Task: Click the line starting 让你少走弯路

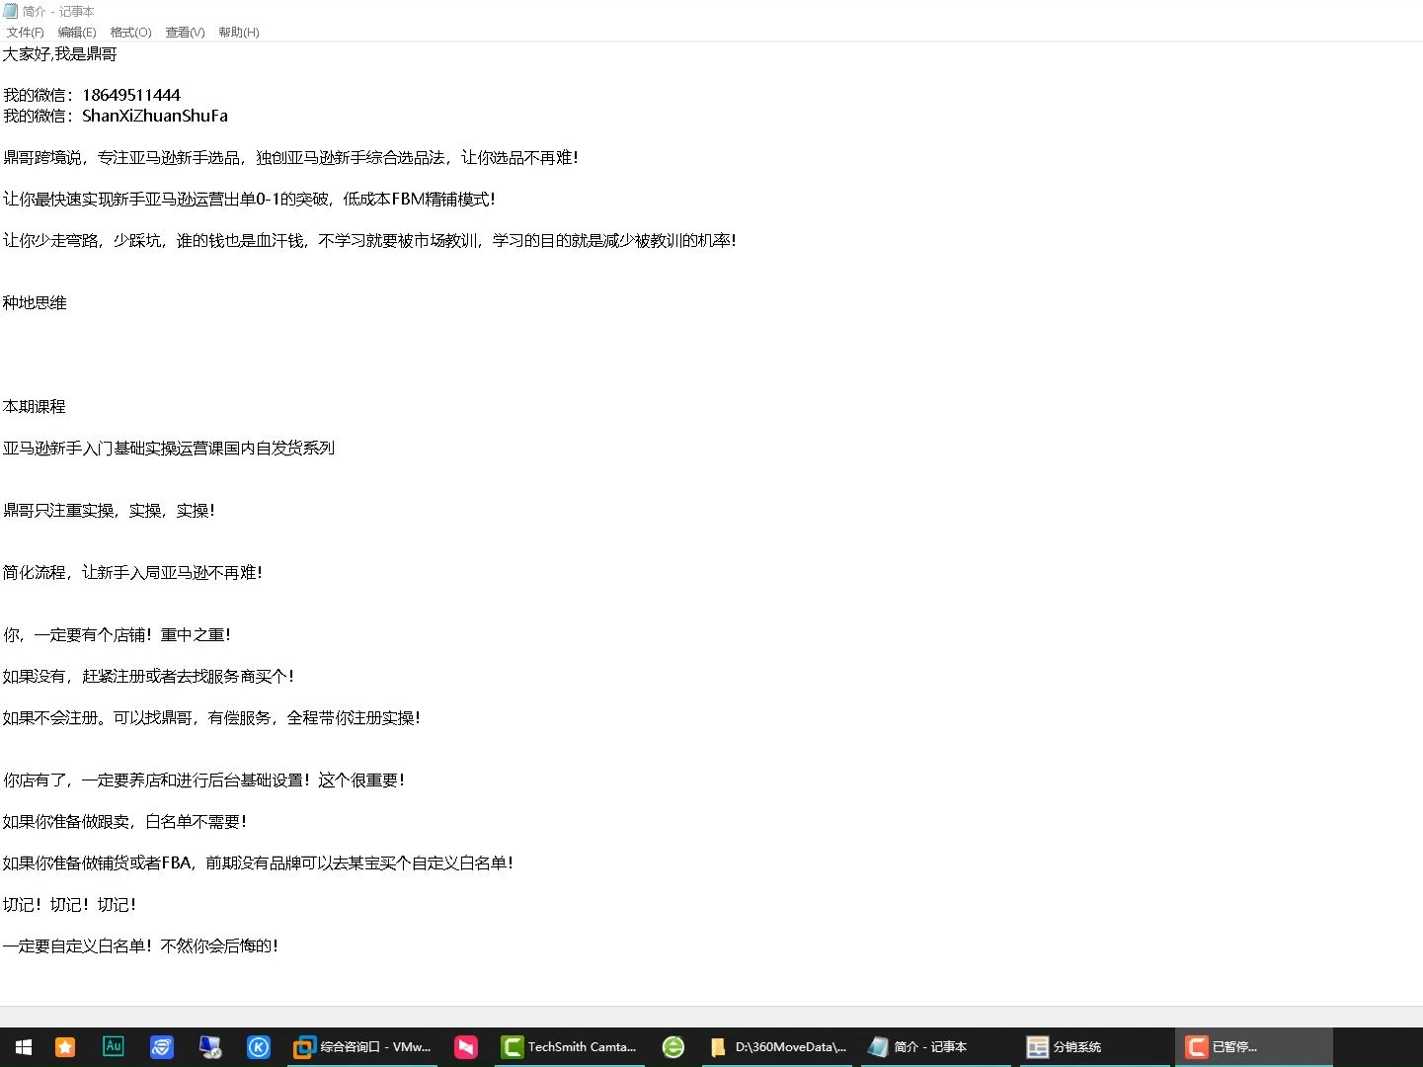Action: tap(369, 241)
